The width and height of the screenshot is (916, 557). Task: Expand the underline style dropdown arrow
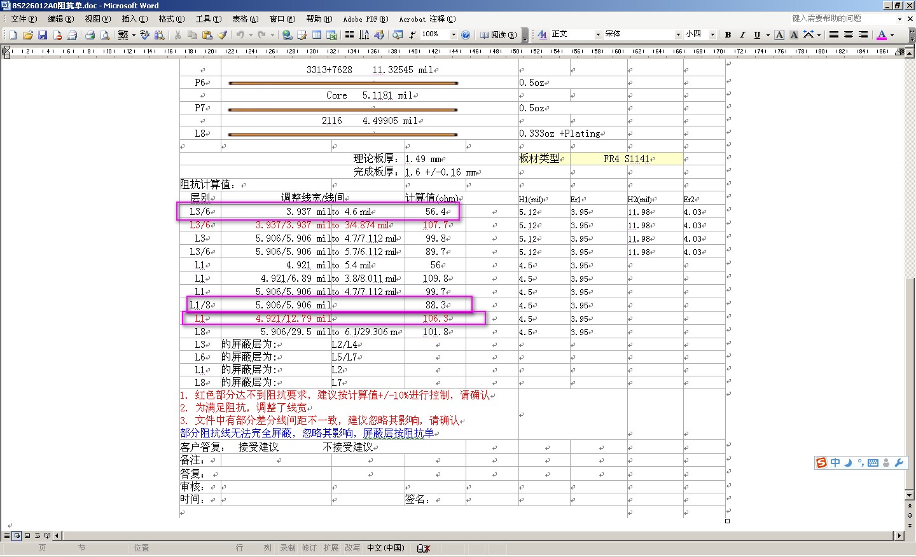point(768,35)
